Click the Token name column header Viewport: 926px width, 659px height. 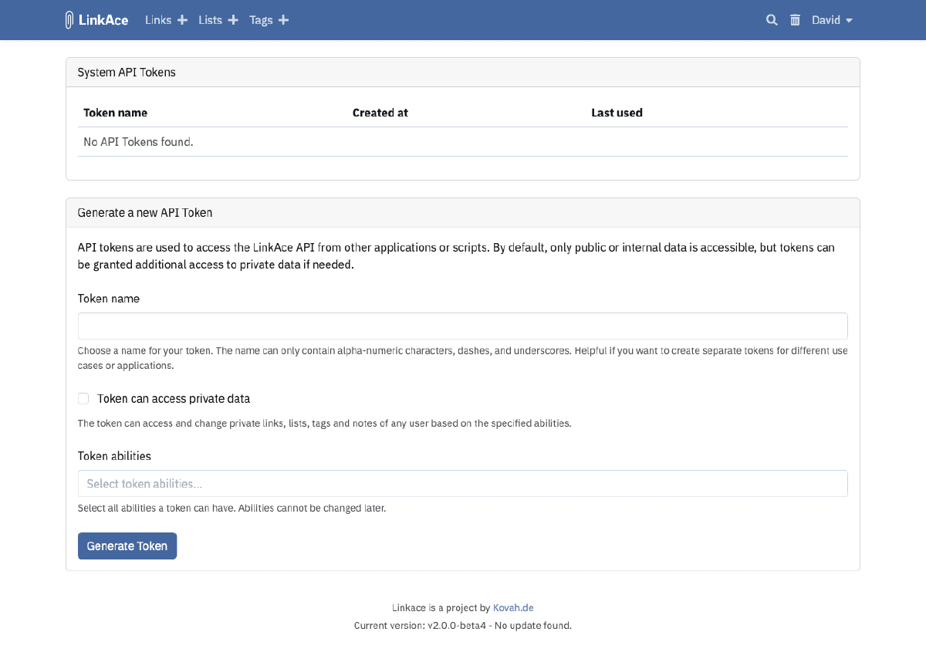coord(115,113)
